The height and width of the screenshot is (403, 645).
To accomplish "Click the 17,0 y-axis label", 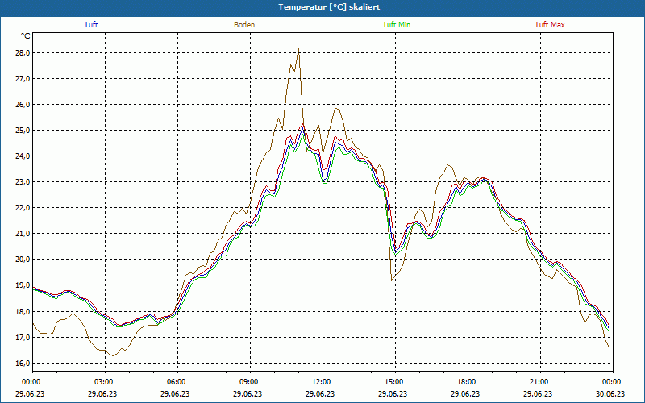I will tap(23, 338).
